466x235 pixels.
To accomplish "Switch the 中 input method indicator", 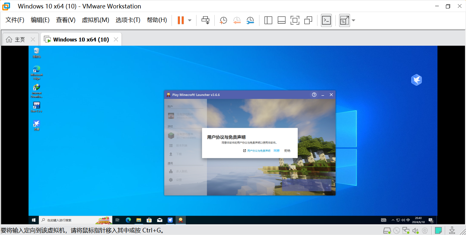I will pos(408,220).
